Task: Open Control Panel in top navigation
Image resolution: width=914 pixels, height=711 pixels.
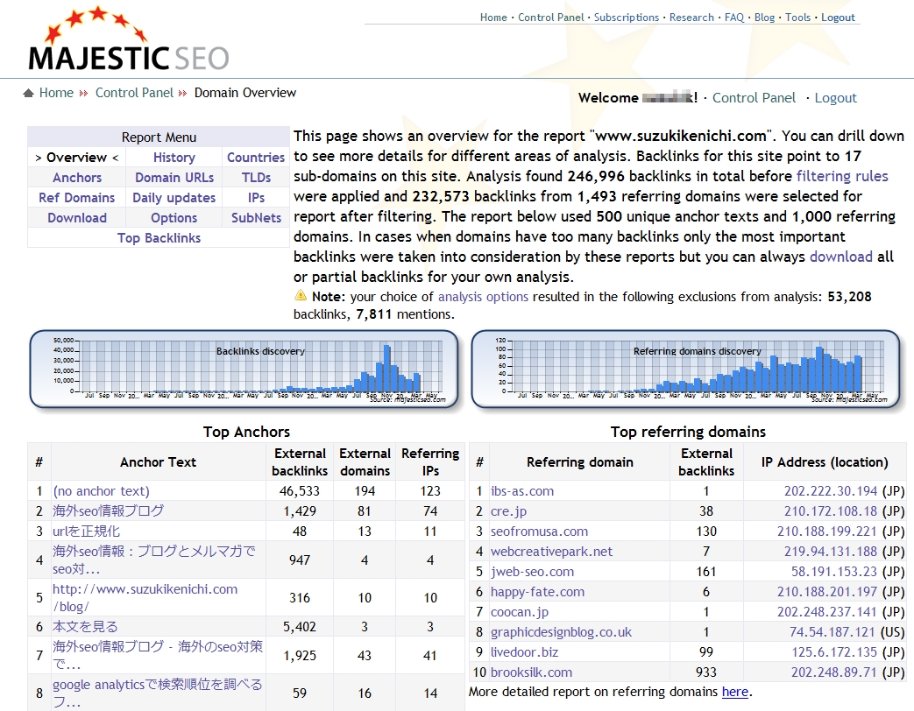Action: pyautogui.click(x=550, y=18)
